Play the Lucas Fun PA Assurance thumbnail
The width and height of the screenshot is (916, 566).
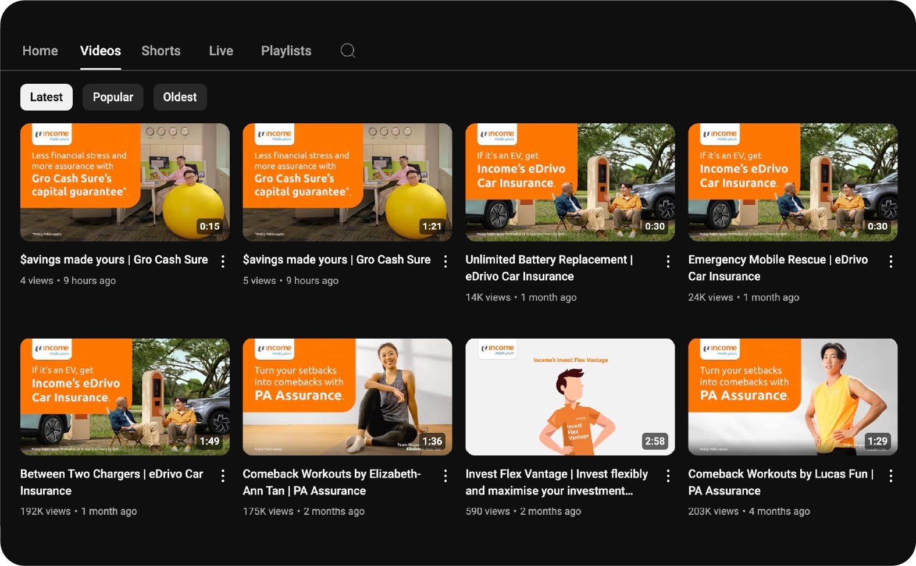click(x=793, y=397)
